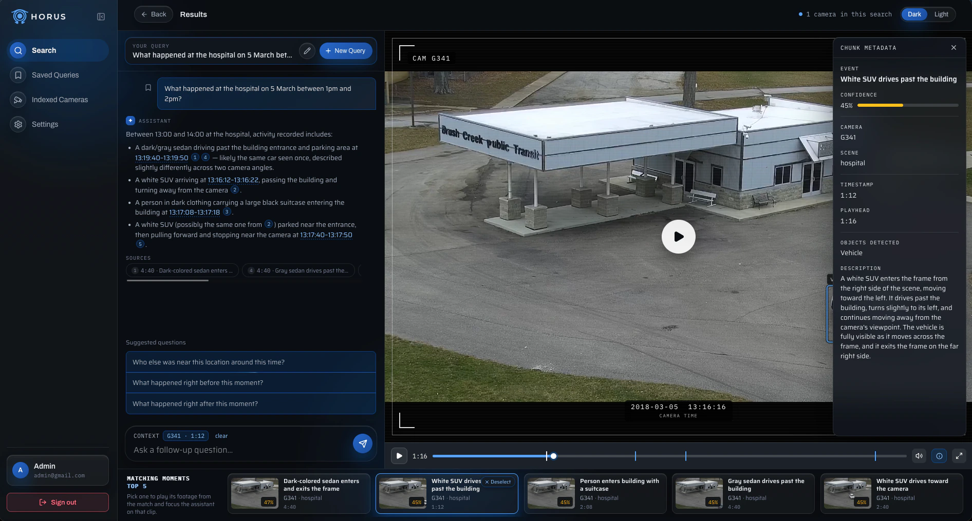Edit query pencil icon
The width and height of the screenshot is (972, 521).
coord(307,51)
